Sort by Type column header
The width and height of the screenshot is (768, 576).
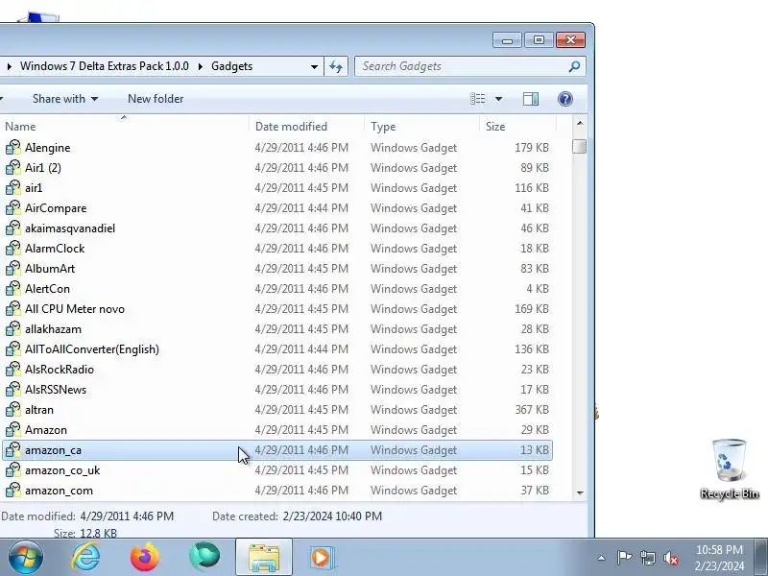tap(422, 127)
